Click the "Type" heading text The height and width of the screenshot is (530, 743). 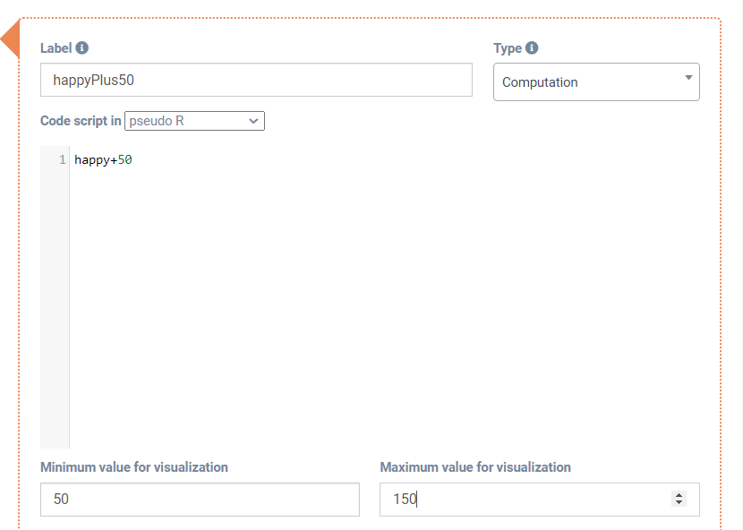[x=508, y=48]
